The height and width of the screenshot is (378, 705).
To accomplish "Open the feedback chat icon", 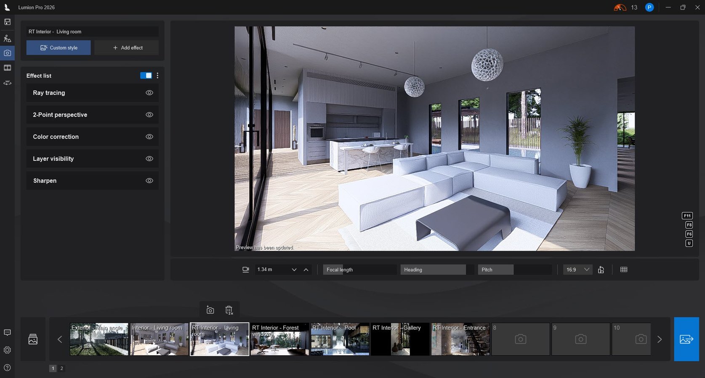I will point(7,333).
